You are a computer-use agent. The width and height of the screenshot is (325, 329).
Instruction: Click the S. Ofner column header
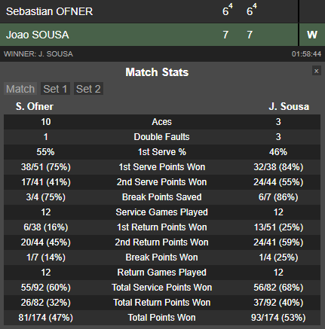pyautogui.click(x=35, y=106)
